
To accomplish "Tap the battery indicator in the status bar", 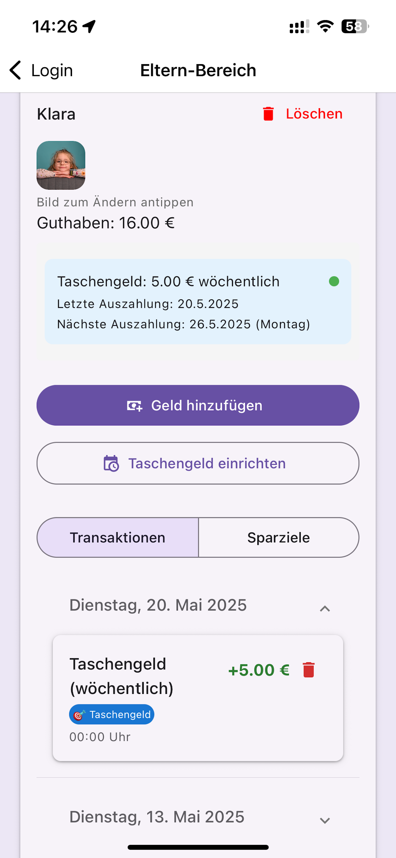I will (355, 26).
